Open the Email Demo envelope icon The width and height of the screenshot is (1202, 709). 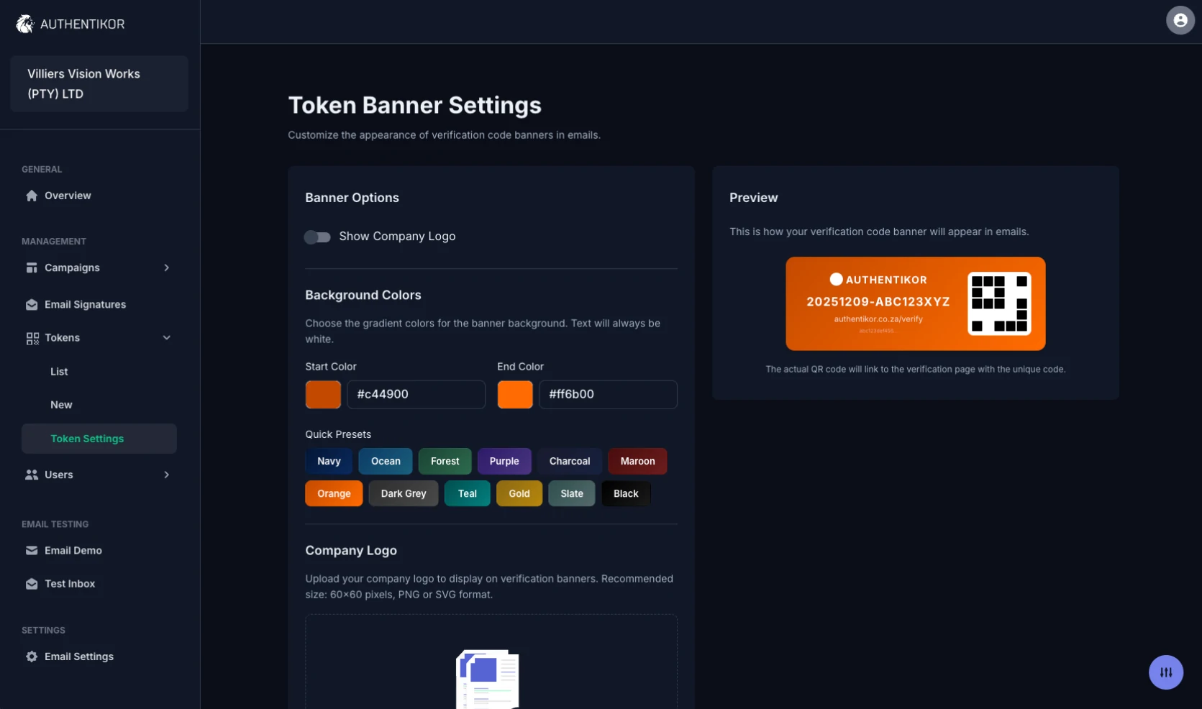click(32, 550)
